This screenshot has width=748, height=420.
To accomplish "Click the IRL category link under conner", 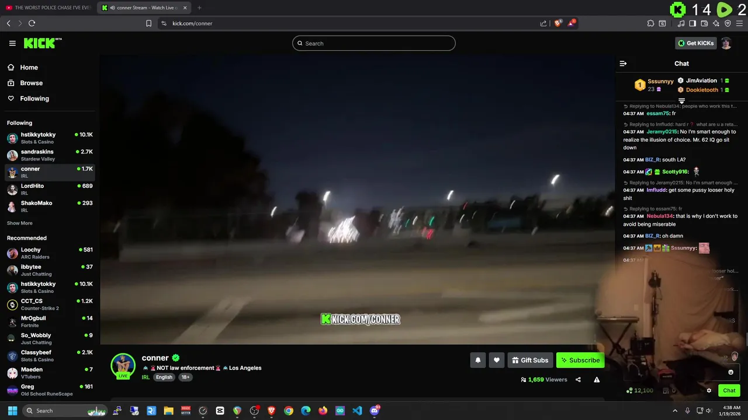I will click(146, 377).
